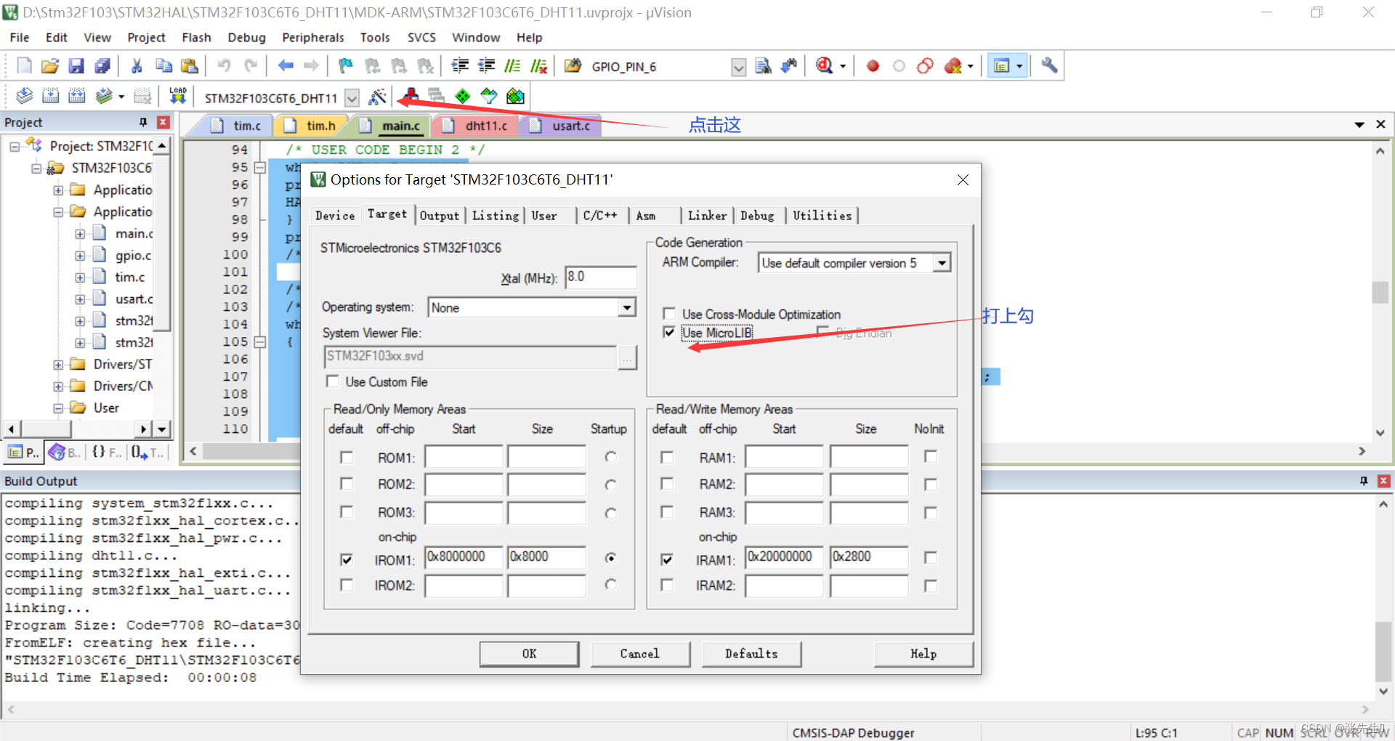
Task: Check IRAM1 NoInit checkbox
Action: [x=930, y=557]
